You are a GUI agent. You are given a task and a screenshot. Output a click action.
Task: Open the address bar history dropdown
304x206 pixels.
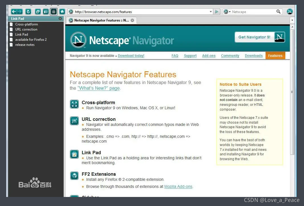[211, 12]
